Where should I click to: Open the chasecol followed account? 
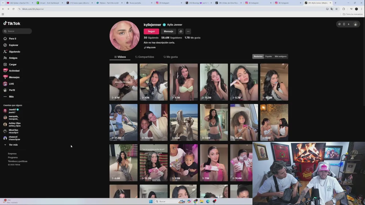coord(12,138)
